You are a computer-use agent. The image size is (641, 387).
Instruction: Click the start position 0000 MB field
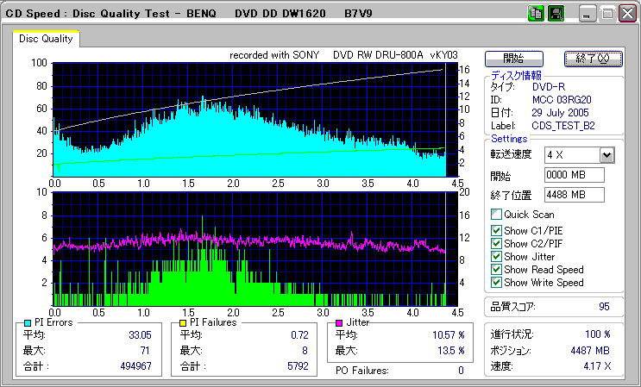pyautogui.click(x=574, y=175)
